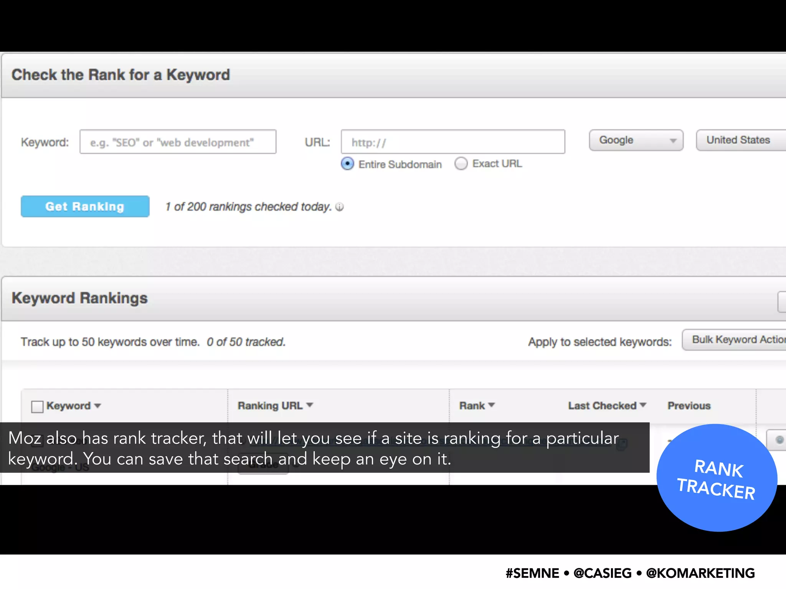Click the Keyword input field
The height and width of the screenshot is (589, 786).
178,142
